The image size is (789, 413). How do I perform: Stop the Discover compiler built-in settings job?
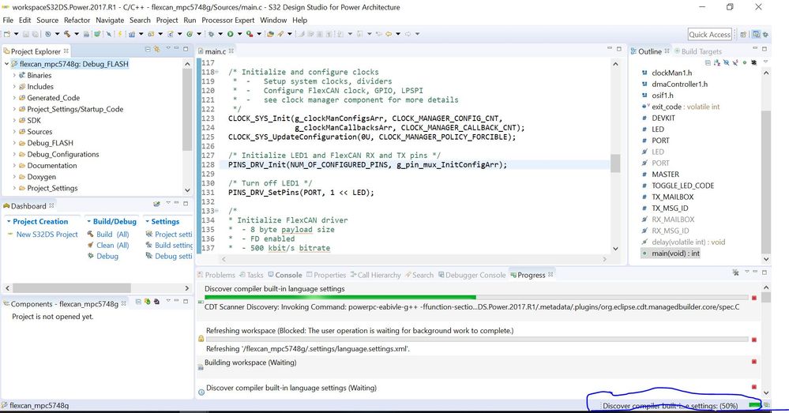point(753,298)
